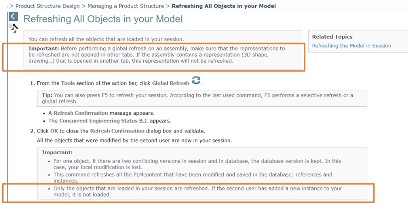Open the Product Structure Design breadcrumb

(x=47, y=6)
